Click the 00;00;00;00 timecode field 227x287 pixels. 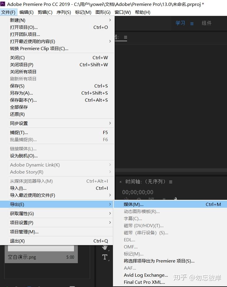pos(138,192)
